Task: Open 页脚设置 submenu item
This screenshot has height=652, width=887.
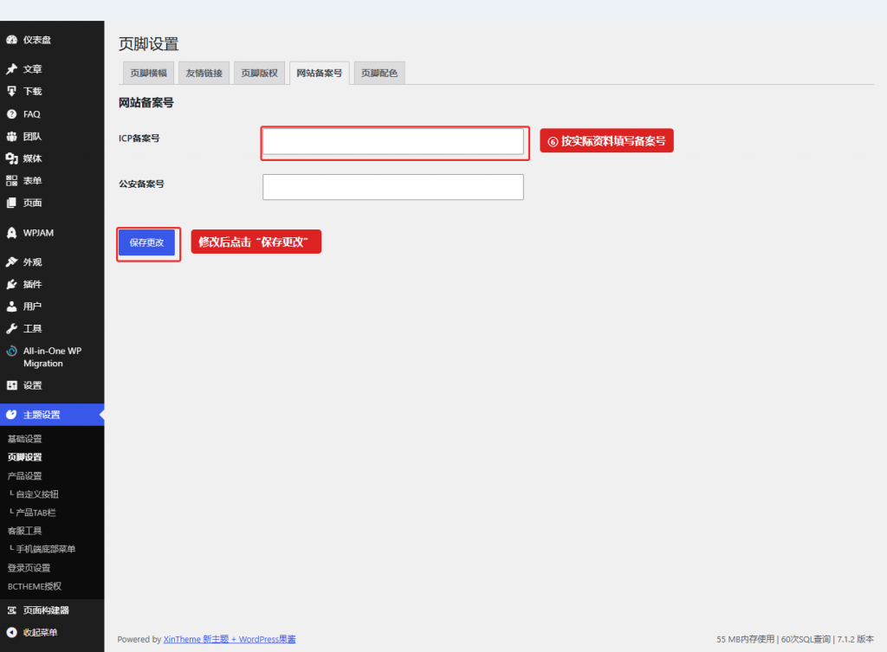Action: [x=25, y=457]
